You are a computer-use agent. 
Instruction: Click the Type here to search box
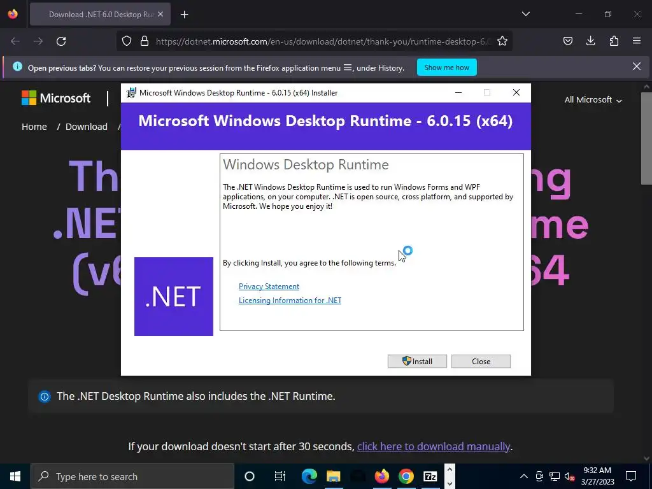132,476
